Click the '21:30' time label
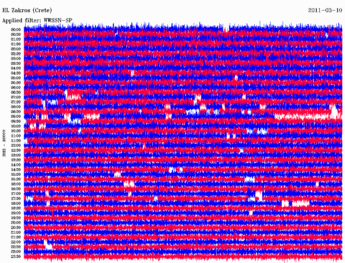The image size is (345, 263). coord(16,237)
